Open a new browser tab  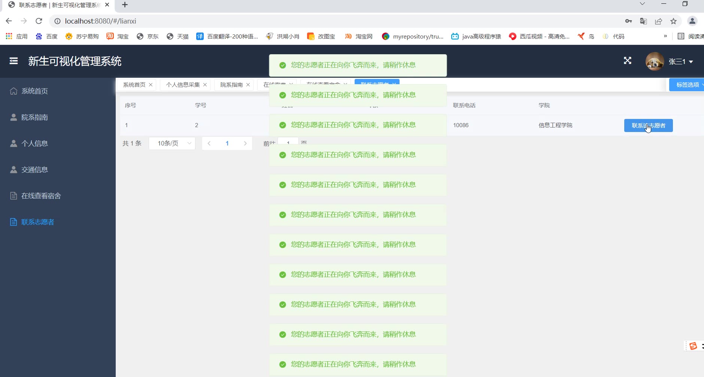(125, 5)
